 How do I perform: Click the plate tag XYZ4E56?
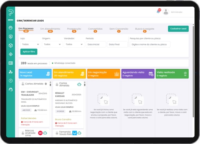coord(60,111)
